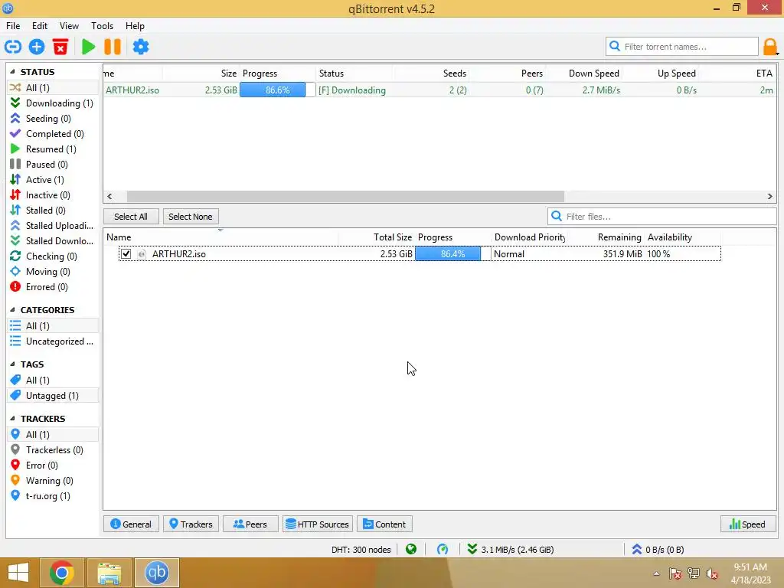
Task: Select the Stalled (0) filter
Action: pyautogui.click(x=52, y=211)
